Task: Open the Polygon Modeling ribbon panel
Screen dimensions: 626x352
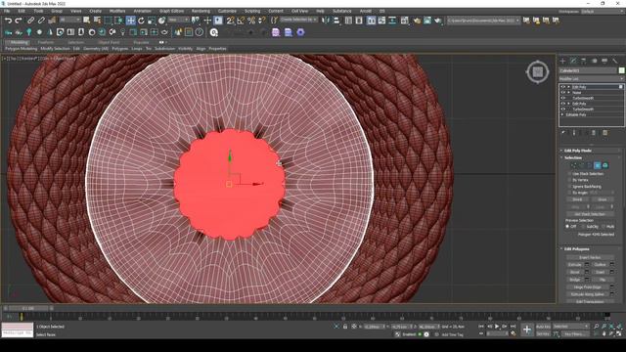Action: pos(21,49)
